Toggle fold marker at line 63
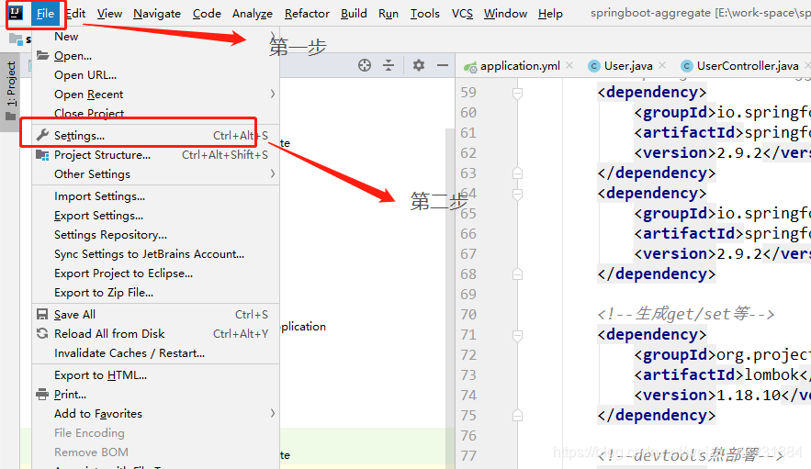This screenshot has width=811, height=469. coord(517,173)
